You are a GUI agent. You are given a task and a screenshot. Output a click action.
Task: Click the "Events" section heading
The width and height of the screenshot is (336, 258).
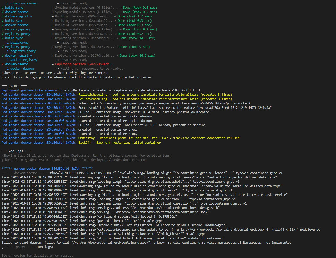[x=14, y=86]
